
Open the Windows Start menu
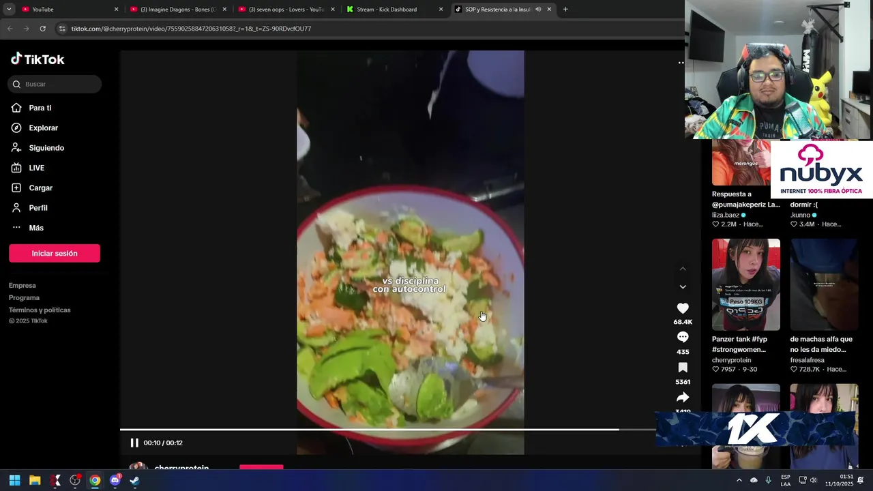click(14, 480)
